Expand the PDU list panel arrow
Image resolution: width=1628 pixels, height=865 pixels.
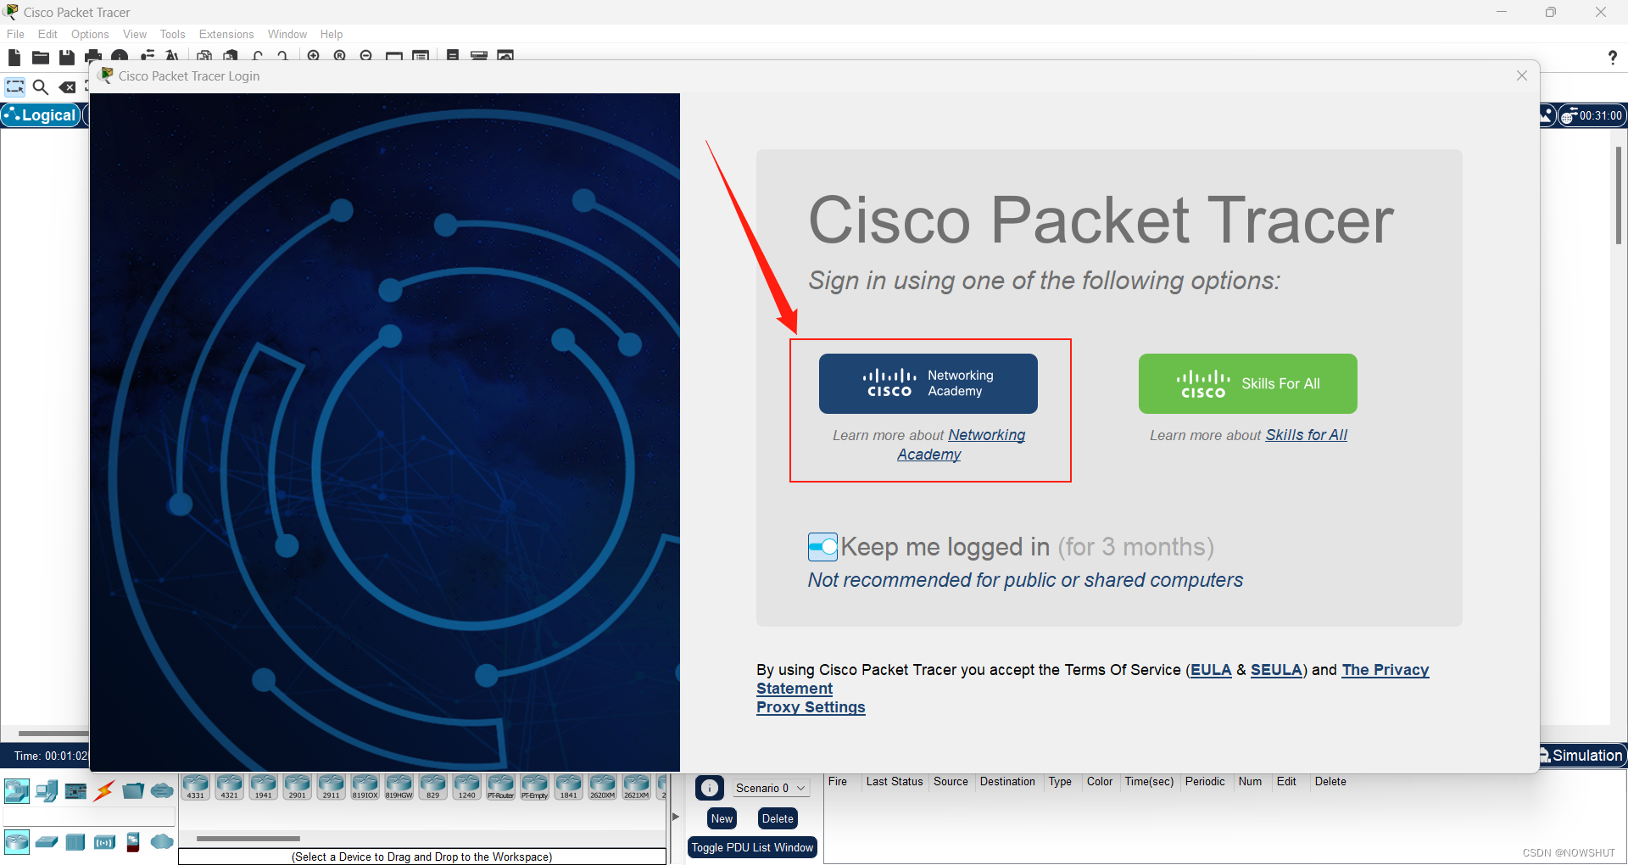point(676,817)
